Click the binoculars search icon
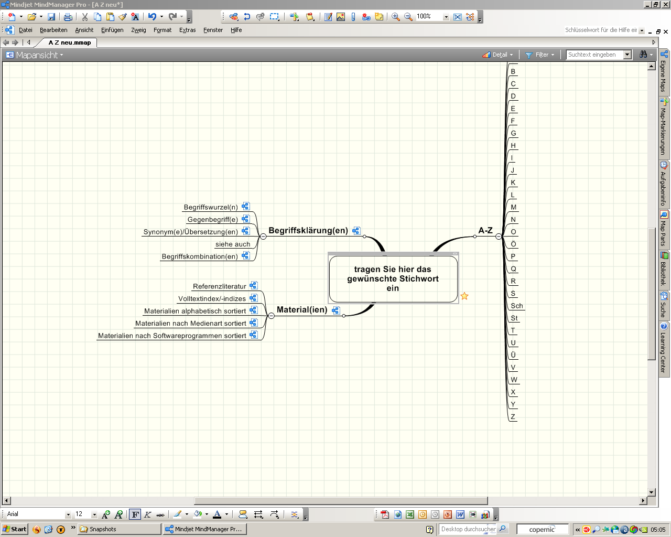This screenshot has height=537, width=671. (x=643, y=55)
